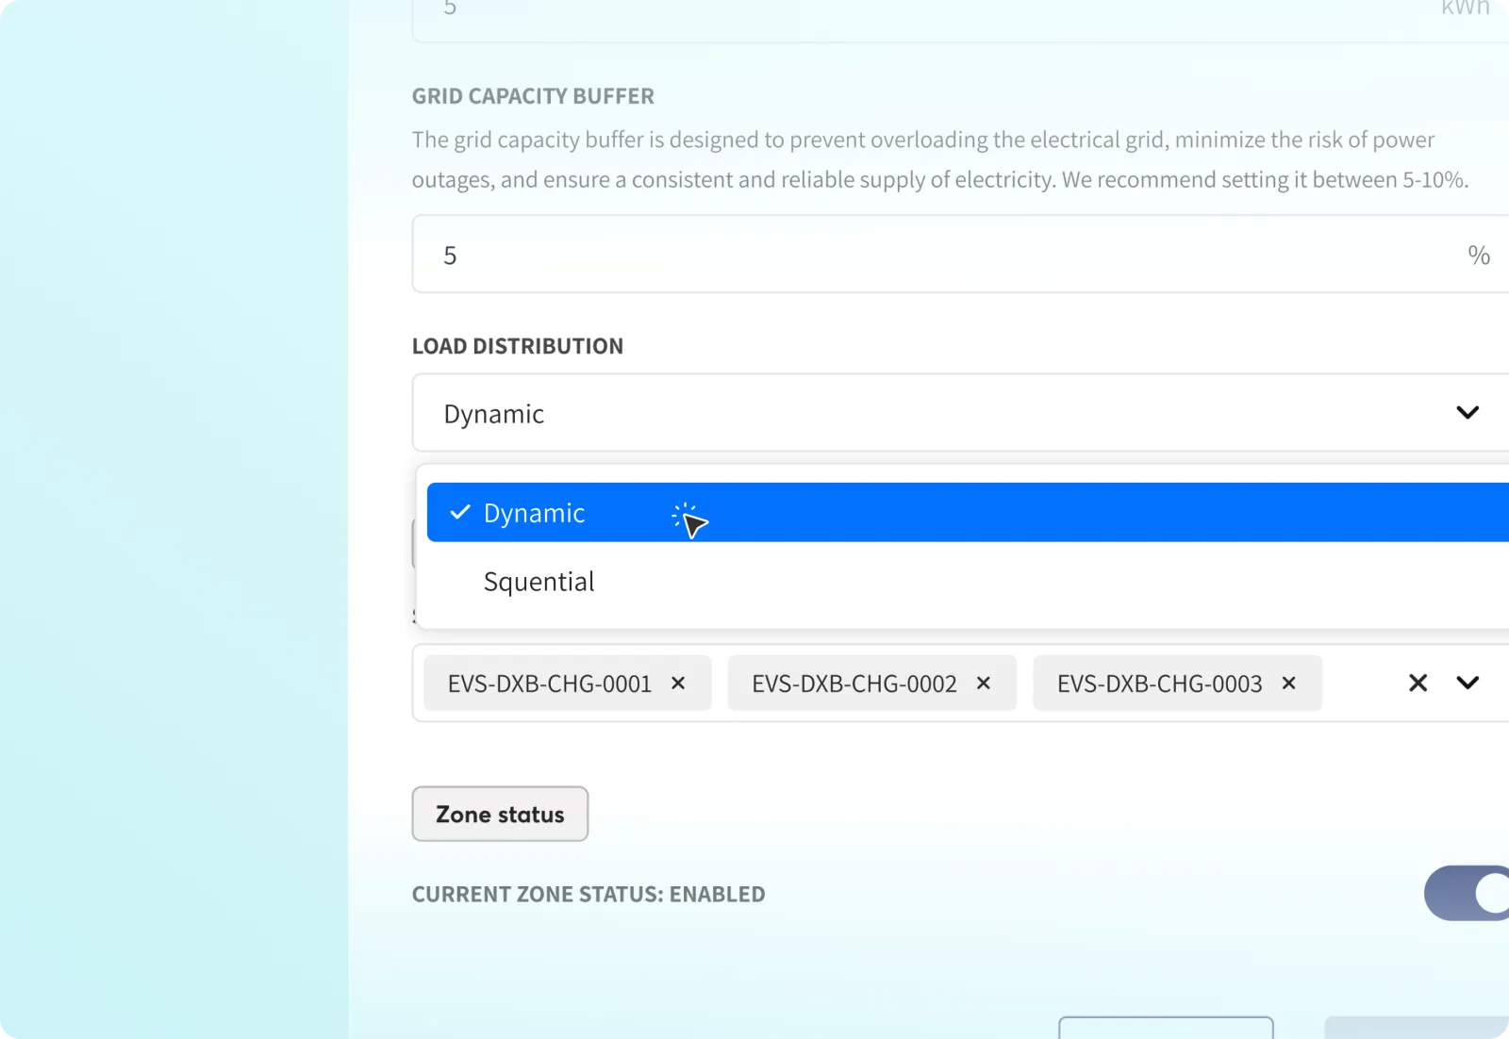Click the checkmark beside the Dynamic option
Image resolution: width=1509 pixels, height=1039 pixels.
(460, 513)
